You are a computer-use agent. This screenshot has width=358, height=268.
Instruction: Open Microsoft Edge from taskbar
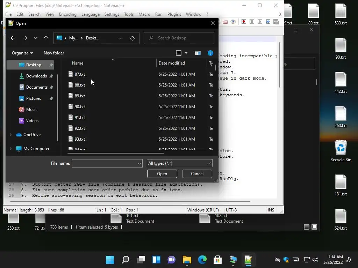pos(202,260)
